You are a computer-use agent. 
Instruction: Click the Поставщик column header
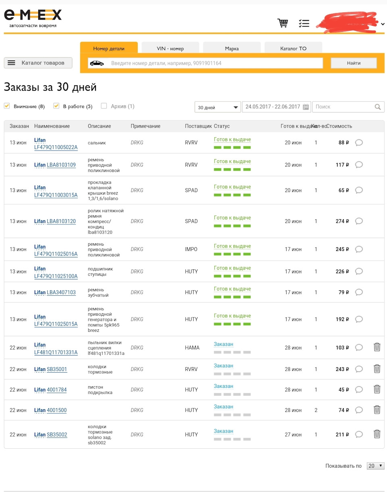click(198, 126)
